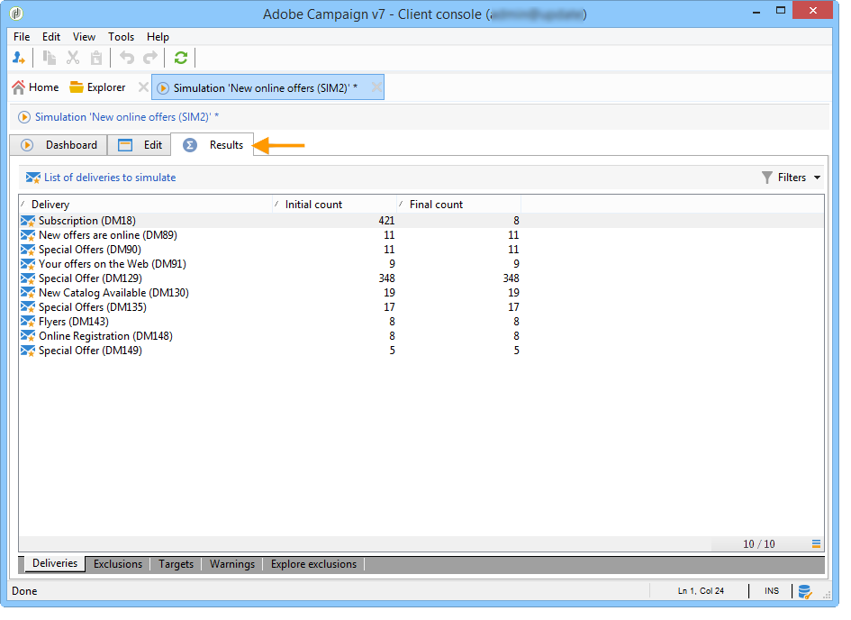Open the Edit menu

pyautogui.click(x=51, y=37)
